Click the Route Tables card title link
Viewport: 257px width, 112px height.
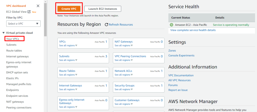click(67, 71)
